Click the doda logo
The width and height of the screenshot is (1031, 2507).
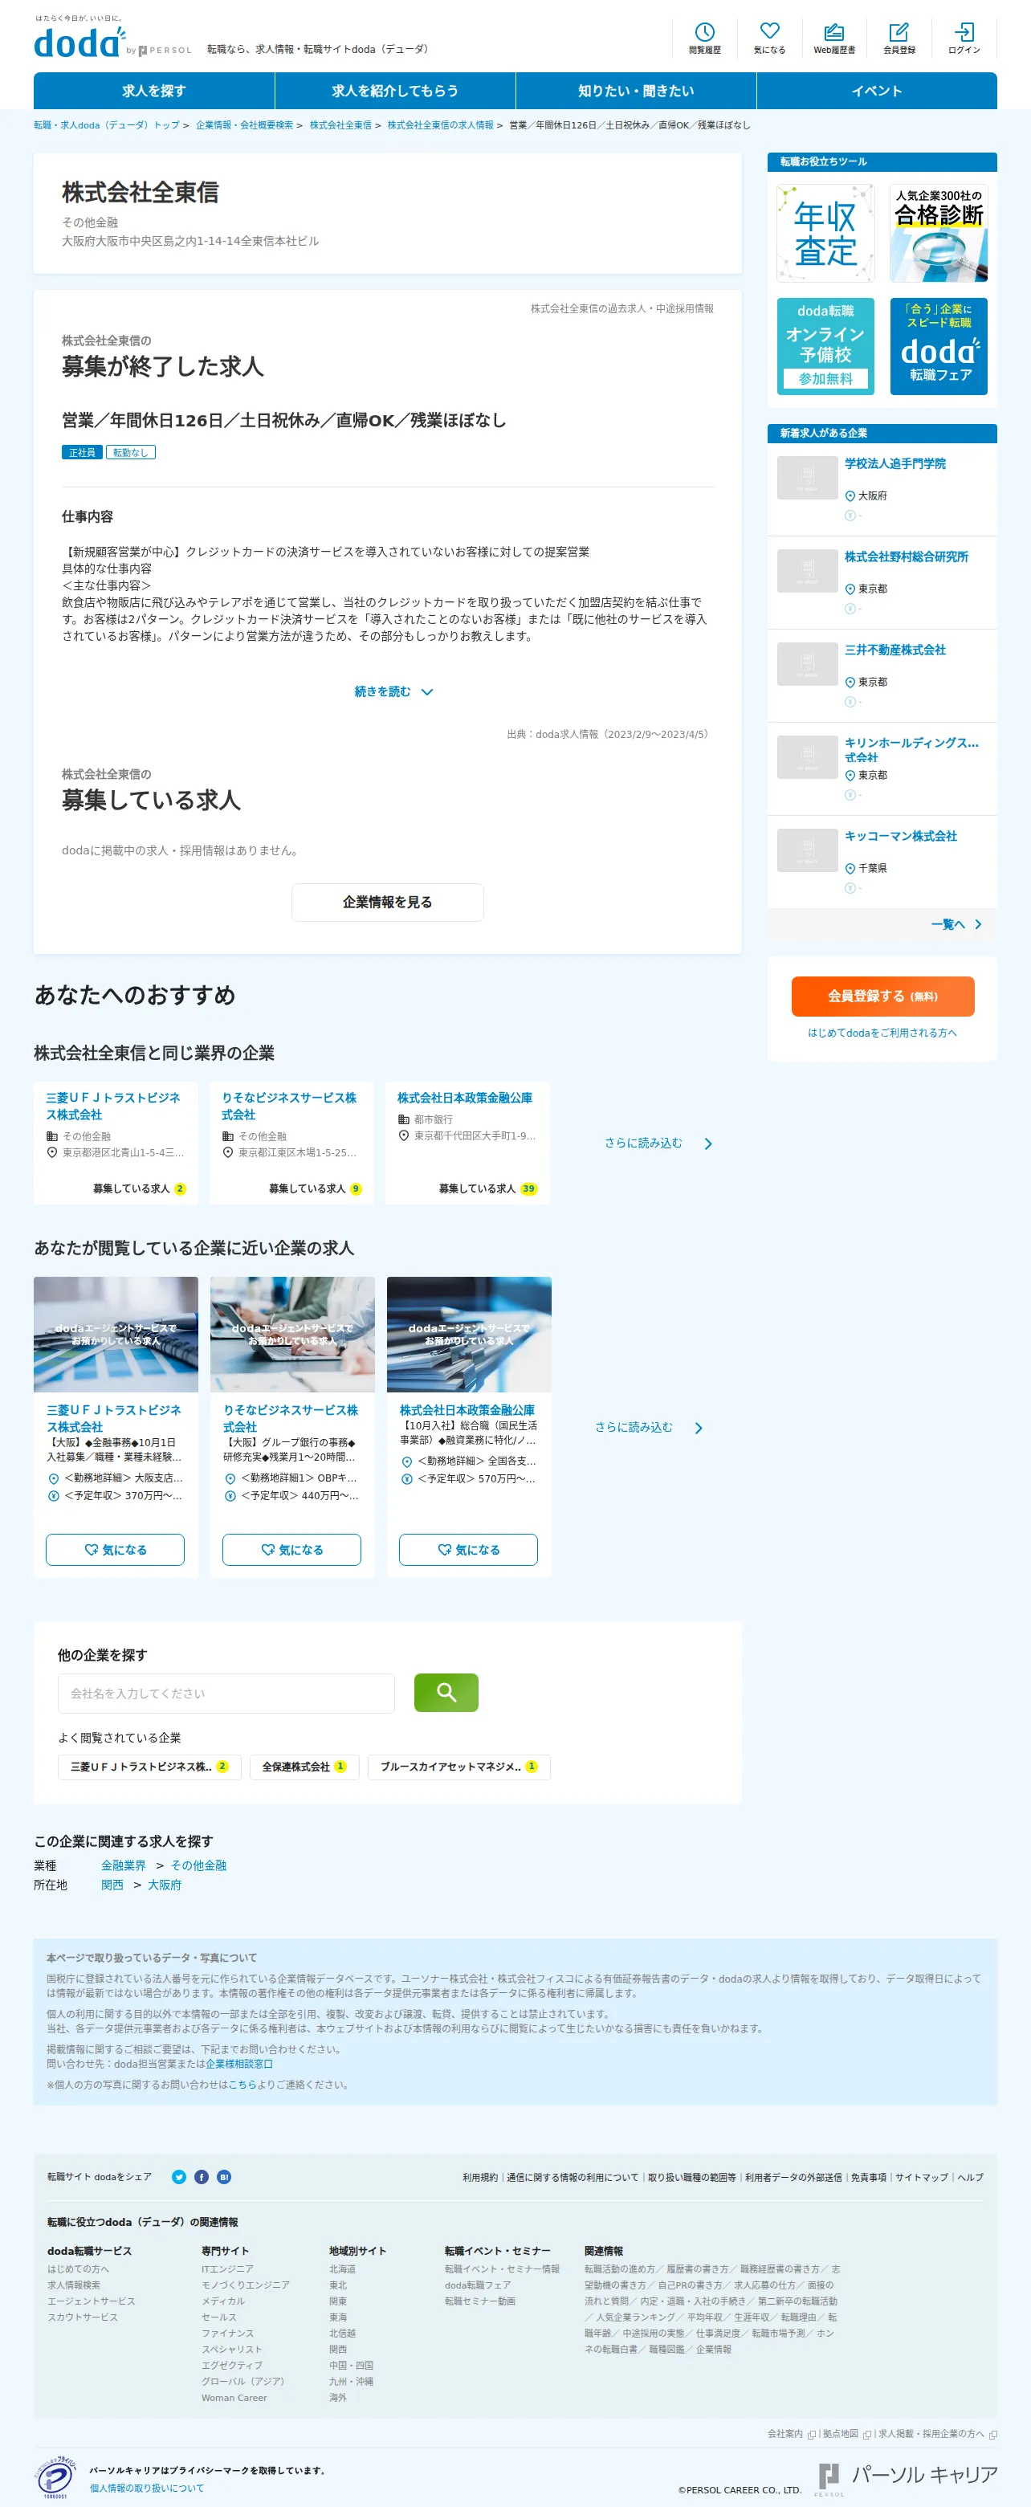coord(79,42)
